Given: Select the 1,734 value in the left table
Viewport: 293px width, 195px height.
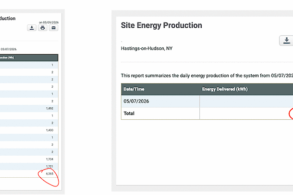Looking at the screenshot, I should coord(49,159).
